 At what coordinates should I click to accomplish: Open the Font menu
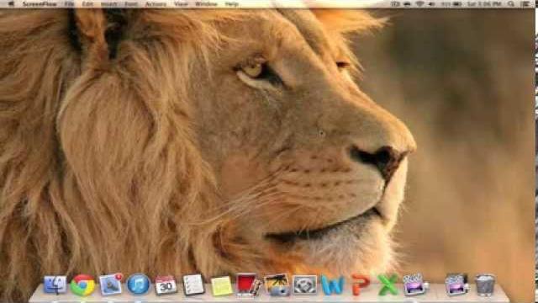click(131, 4)
